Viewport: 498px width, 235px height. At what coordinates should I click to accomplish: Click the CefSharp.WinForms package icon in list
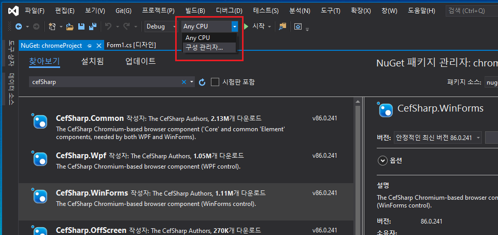[40, 196]
